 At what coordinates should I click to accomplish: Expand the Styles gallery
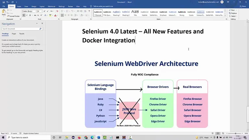(225, 16)
